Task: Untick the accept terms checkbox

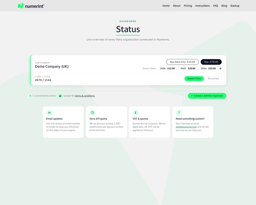Action: point(60,96)
